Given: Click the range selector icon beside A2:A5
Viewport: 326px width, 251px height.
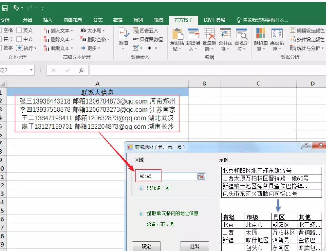Looking at the screenshot, I should tap(201, 176).
